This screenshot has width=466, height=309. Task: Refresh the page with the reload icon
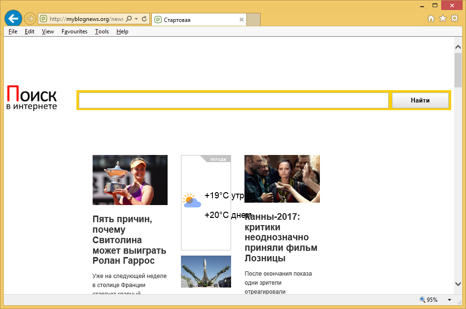144,19
